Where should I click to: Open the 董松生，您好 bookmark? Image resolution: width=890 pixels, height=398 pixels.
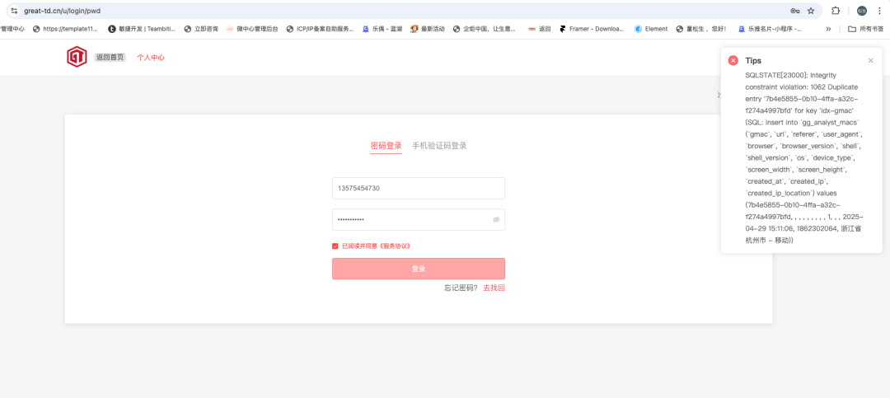701,28
